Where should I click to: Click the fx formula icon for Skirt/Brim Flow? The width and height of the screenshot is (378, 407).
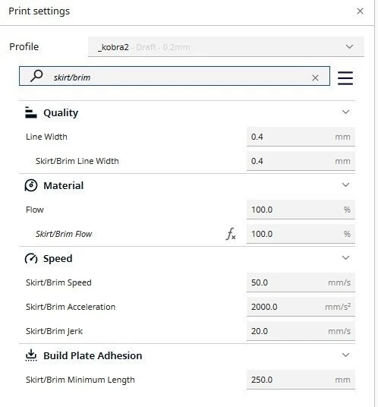[231, 234]
